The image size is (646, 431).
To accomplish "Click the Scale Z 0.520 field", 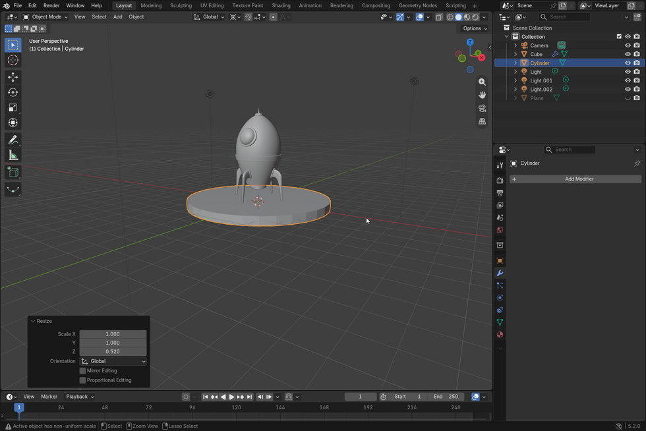I will point(113,351).
